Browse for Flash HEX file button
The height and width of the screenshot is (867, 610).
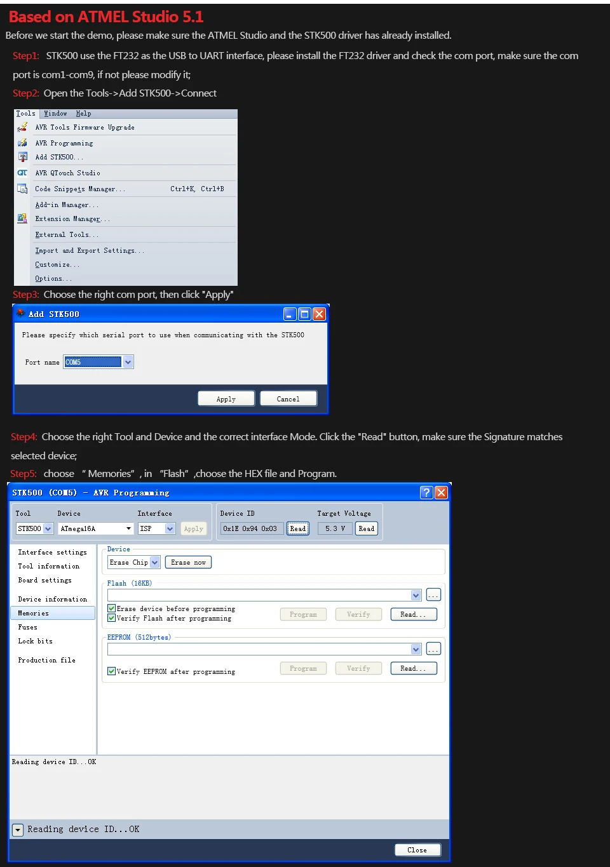tap(433, 595)
